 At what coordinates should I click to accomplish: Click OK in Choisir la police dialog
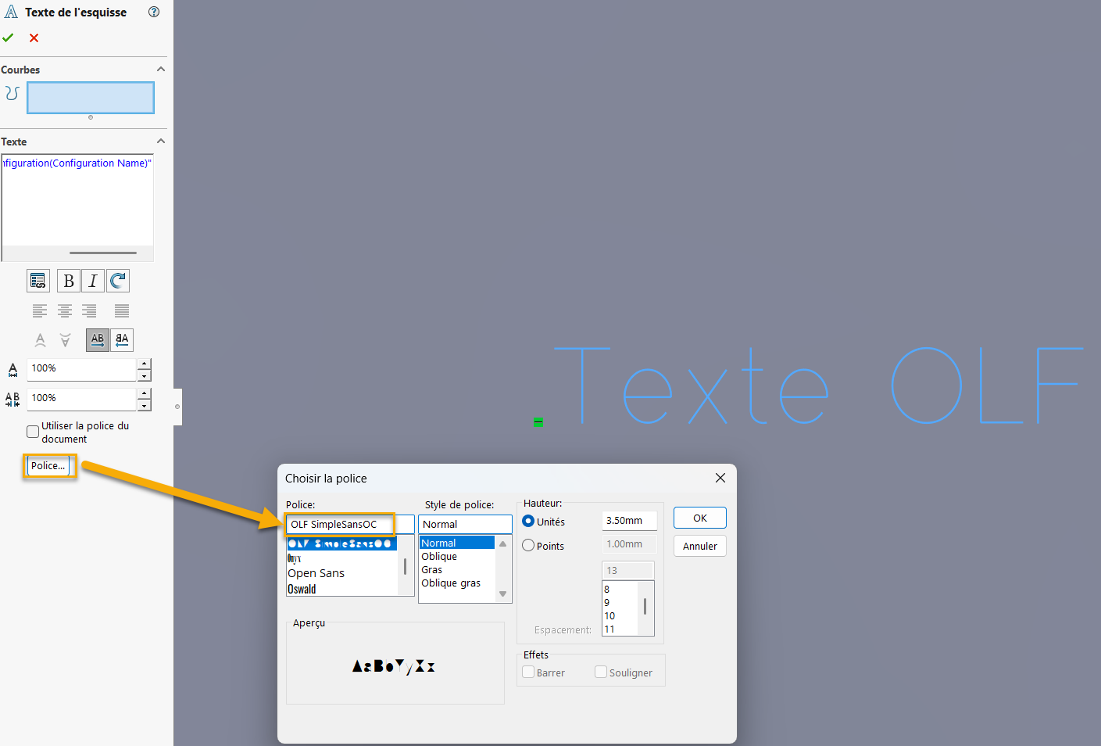pyautogui.click(x=699, y=518)
